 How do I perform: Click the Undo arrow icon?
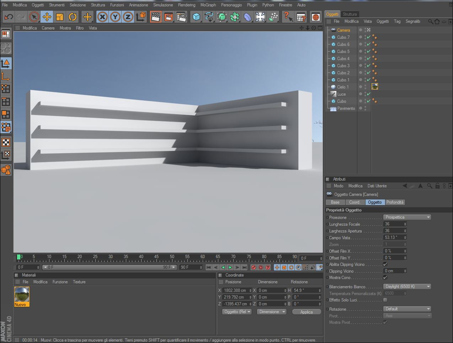pos(9,17)
